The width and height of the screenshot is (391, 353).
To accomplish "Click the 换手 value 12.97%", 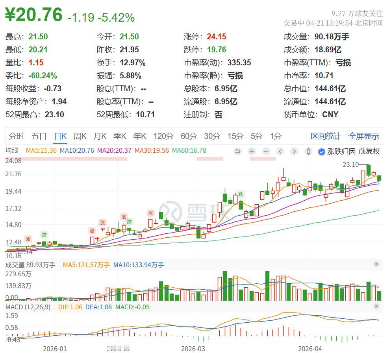I will pyautogui.click(x=132, y=63).
